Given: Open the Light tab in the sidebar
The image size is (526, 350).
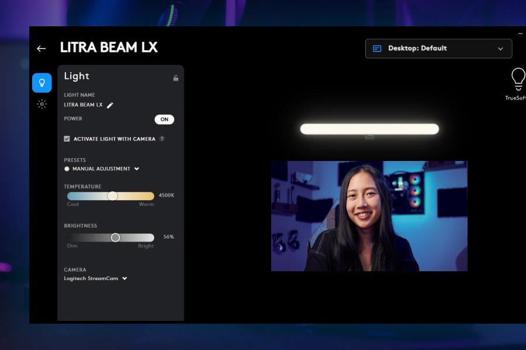Looking at the screenshot, I should (42, 83).
